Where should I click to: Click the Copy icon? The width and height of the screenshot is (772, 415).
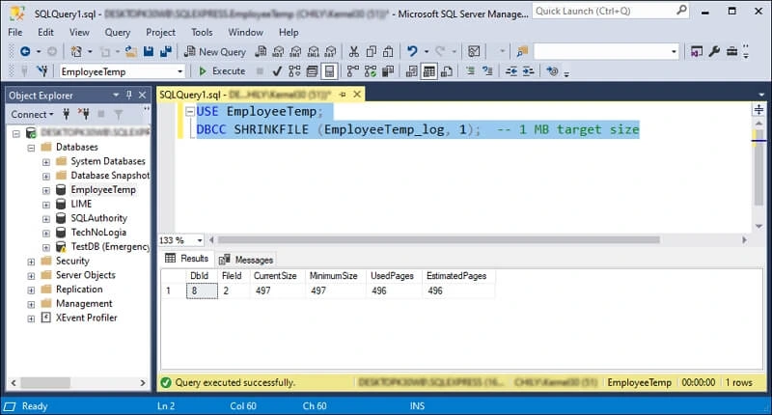click(372, 51)
